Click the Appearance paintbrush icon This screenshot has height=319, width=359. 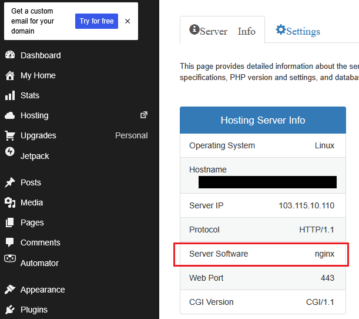pos(10,290)
